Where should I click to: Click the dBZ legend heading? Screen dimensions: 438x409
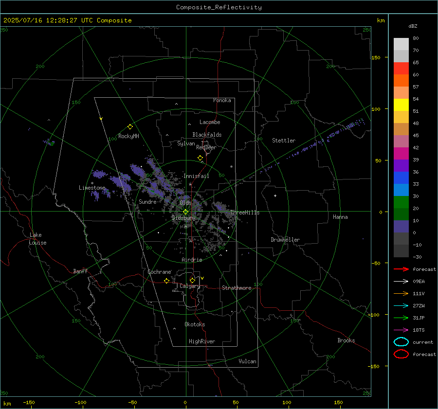tap(413, 26)
